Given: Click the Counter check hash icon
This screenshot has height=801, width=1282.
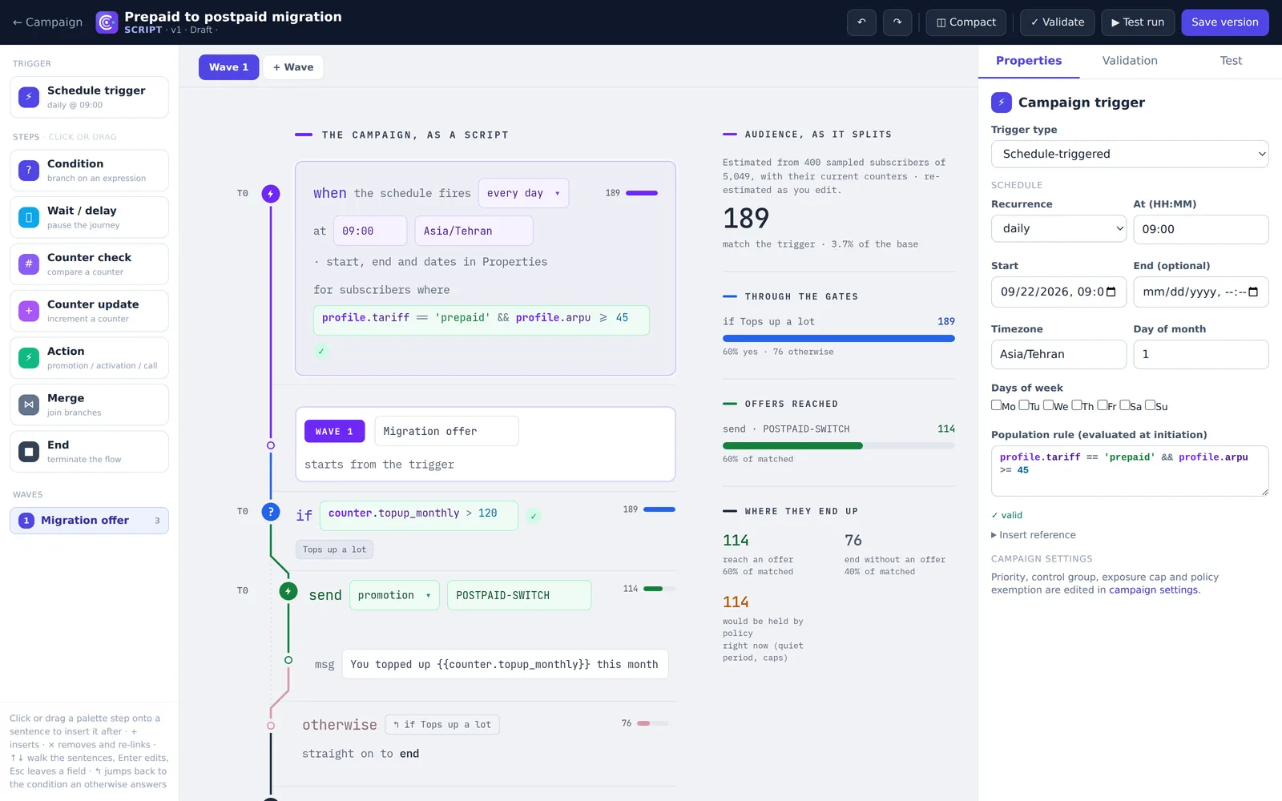Looking at the screenshot, I should click(x=29, y=264).
